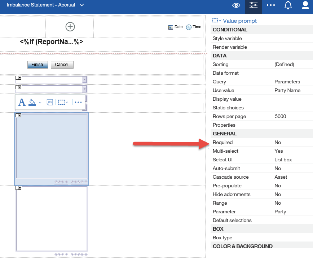Click the Finish button
Viewport: 313px width, 261px height.
coord(37,65)
